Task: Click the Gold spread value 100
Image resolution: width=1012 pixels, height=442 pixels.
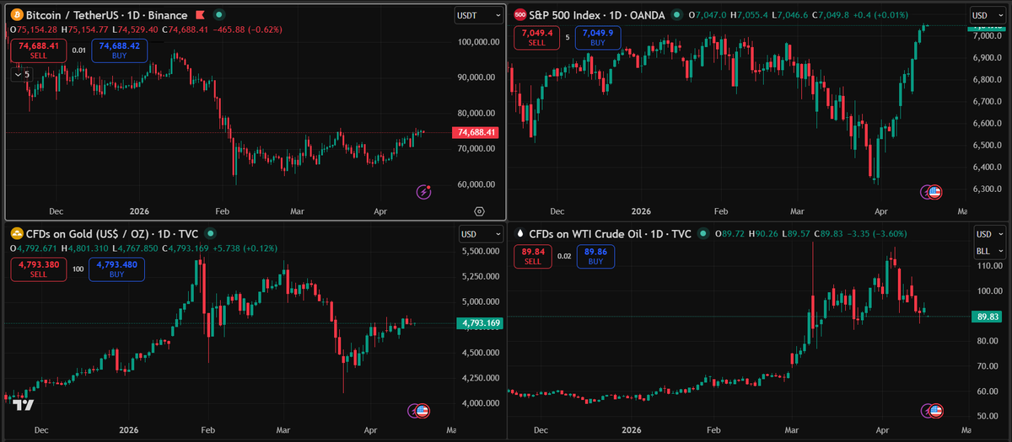Action: pyautogui.click(x=78, y=269)
